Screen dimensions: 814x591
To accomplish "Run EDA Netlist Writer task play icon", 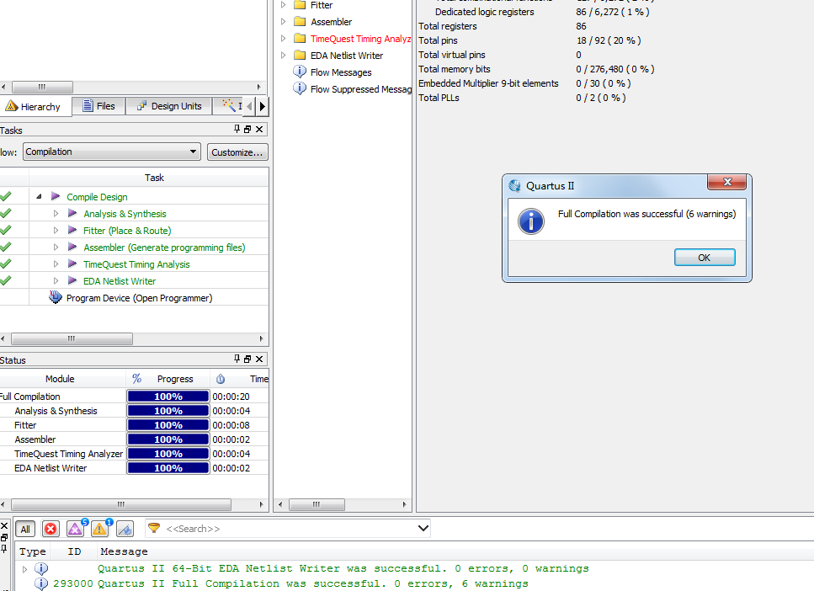I will (72, 280).
